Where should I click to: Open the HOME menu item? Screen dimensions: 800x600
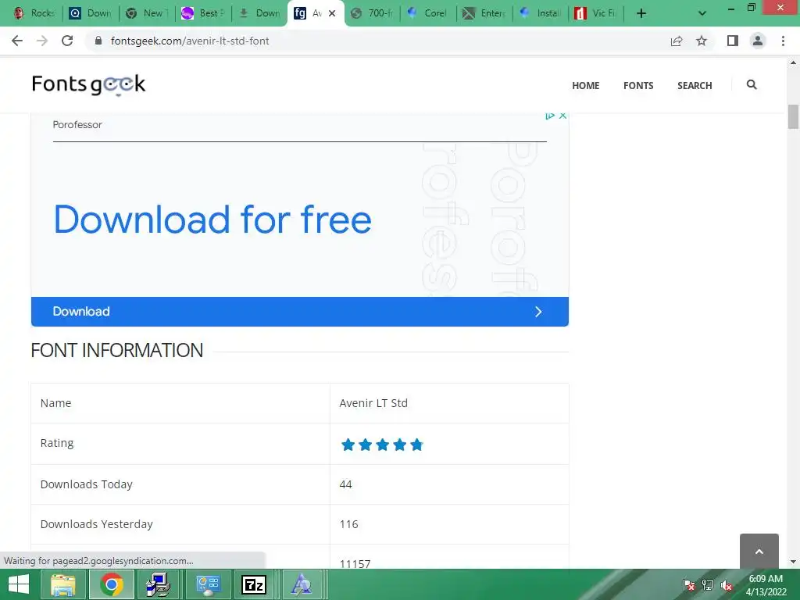[x=585, y=86]
